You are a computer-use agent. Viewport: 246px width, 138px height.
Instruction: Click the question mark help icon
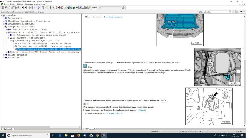tap(42, 7)
